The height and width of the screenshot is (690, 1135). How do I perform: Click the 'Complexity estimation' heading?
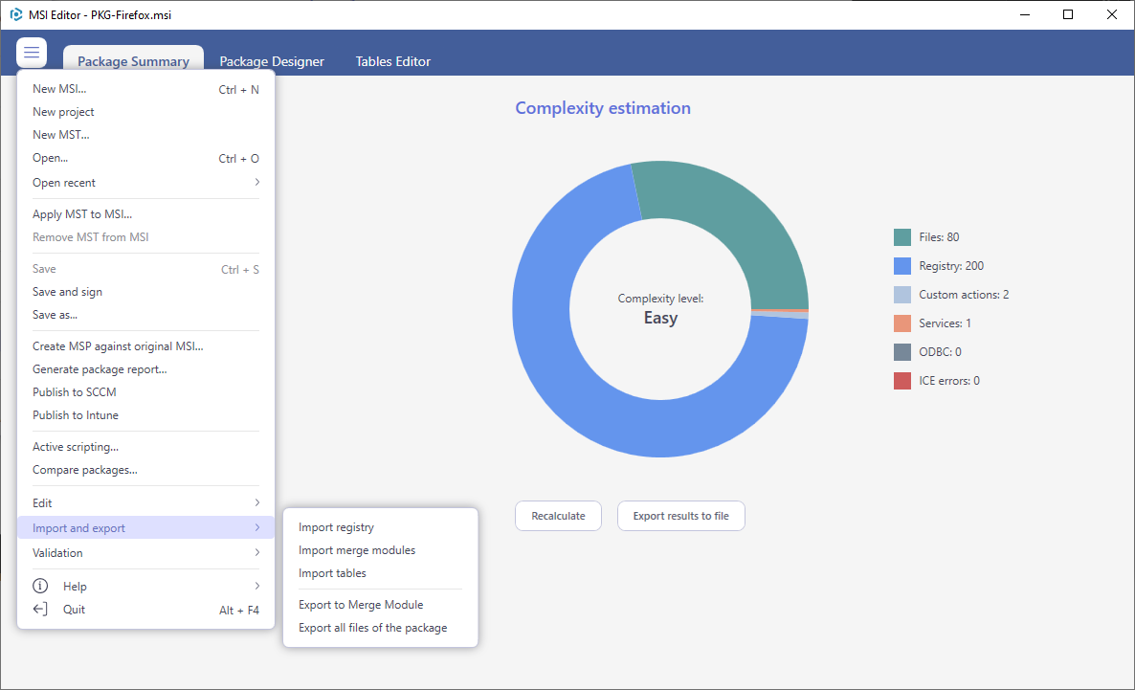point(603,108)
